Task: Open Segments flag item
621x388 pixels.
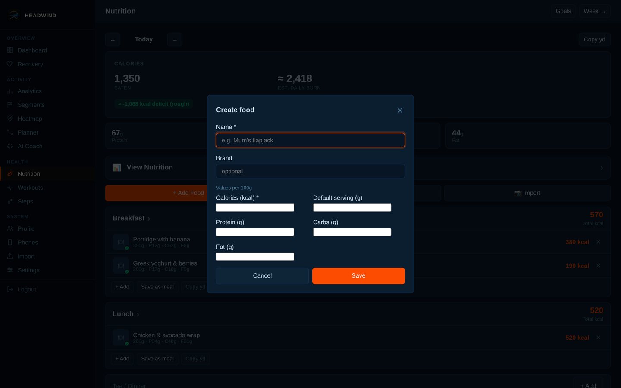Action: (x=47, y=105)
